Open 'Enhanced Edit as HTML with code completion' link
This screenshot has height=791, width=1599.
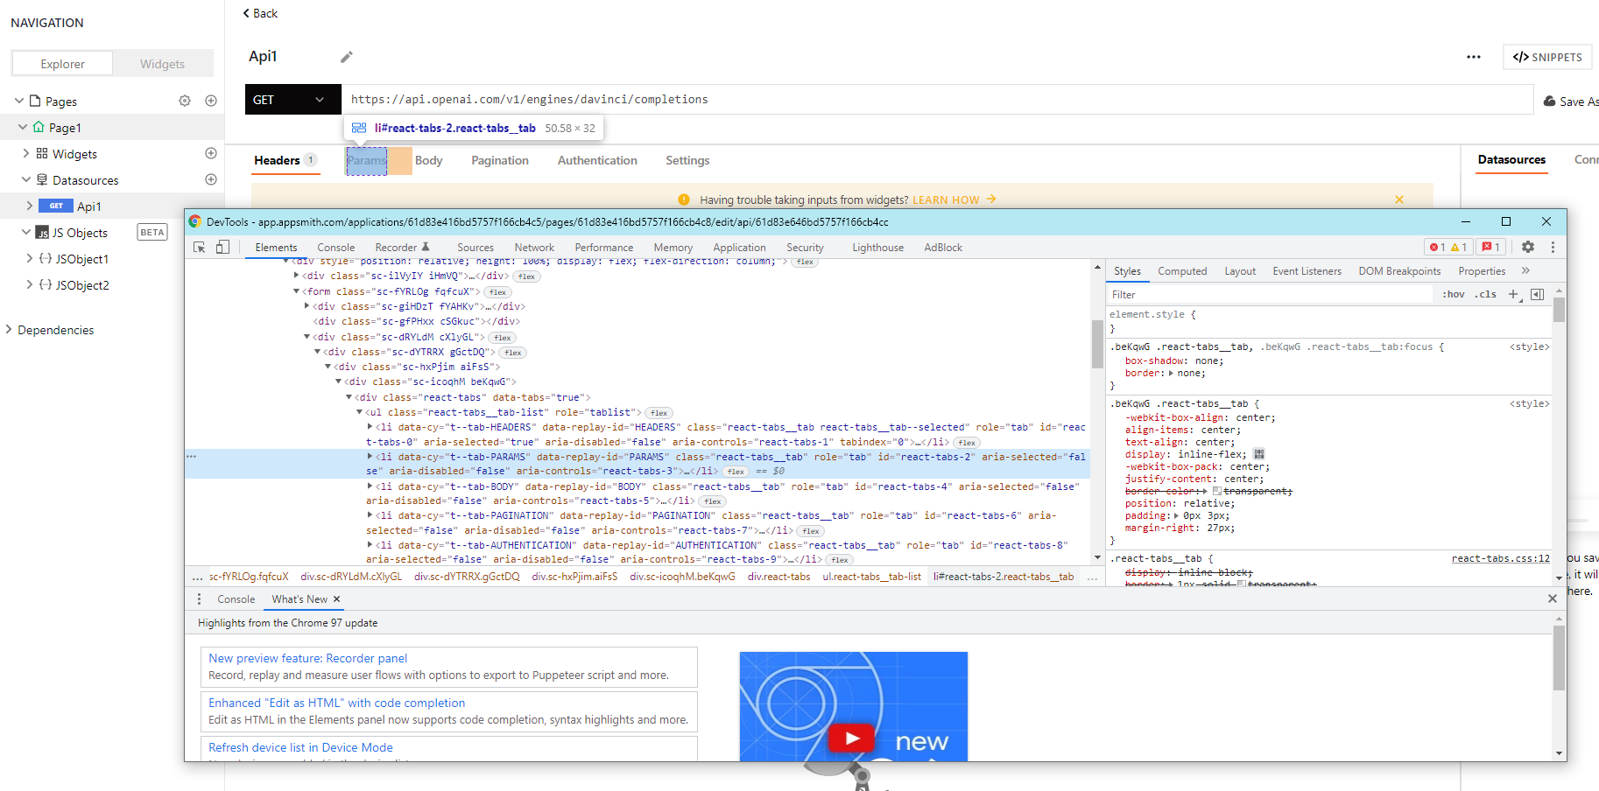336,703
